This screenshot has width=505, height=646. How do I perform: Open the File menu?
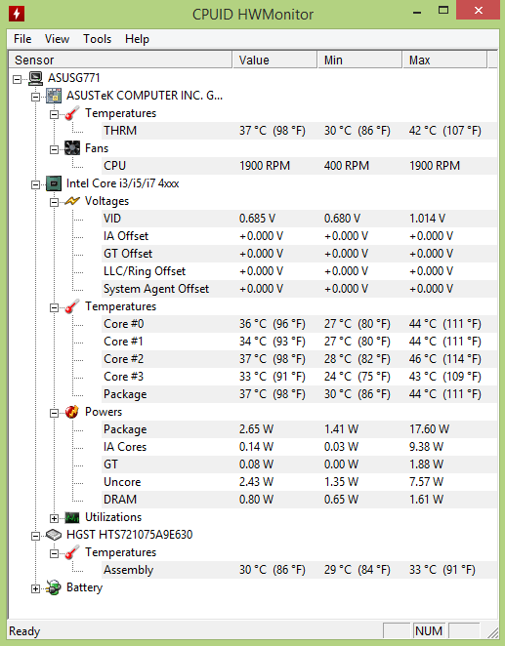click(x=22, y=39)
